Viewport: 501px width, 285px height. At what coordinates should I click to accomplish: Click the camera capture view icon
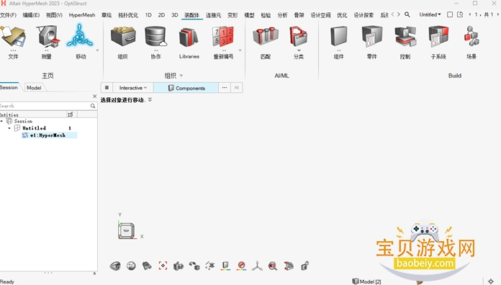click(x=179, y=266)
